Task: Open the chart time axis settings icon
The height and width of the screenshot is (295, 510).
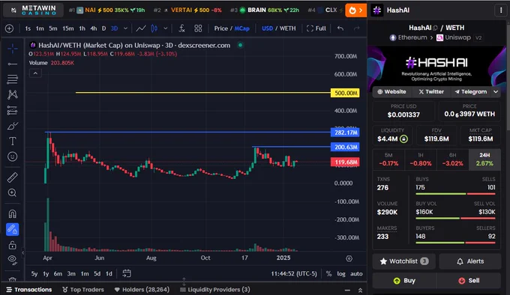Action: point(349,258)
